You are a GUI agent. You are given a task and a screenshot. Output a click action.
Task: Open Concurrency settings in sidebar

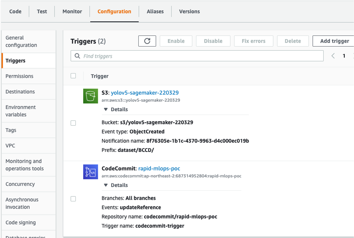coord(28,184)
